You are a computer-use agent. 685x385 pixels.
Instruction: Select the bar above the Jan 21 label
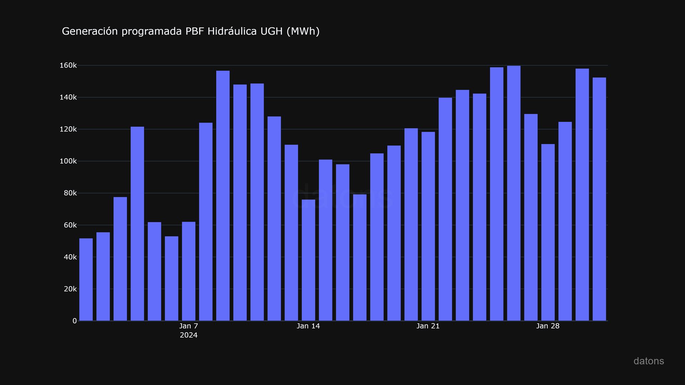click(428, 225)
